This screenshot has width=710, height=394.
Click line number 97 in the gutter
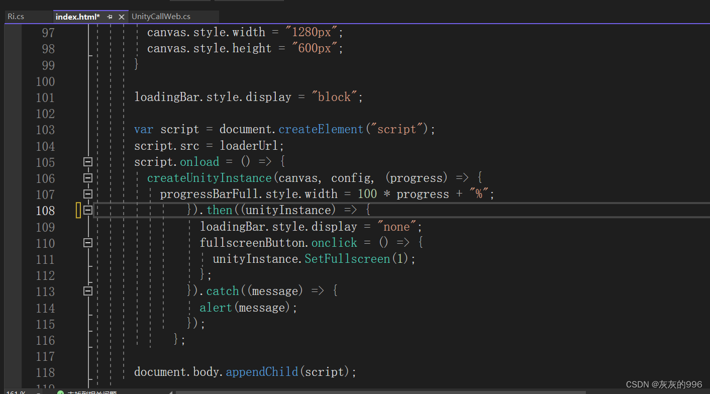[48, 33]
